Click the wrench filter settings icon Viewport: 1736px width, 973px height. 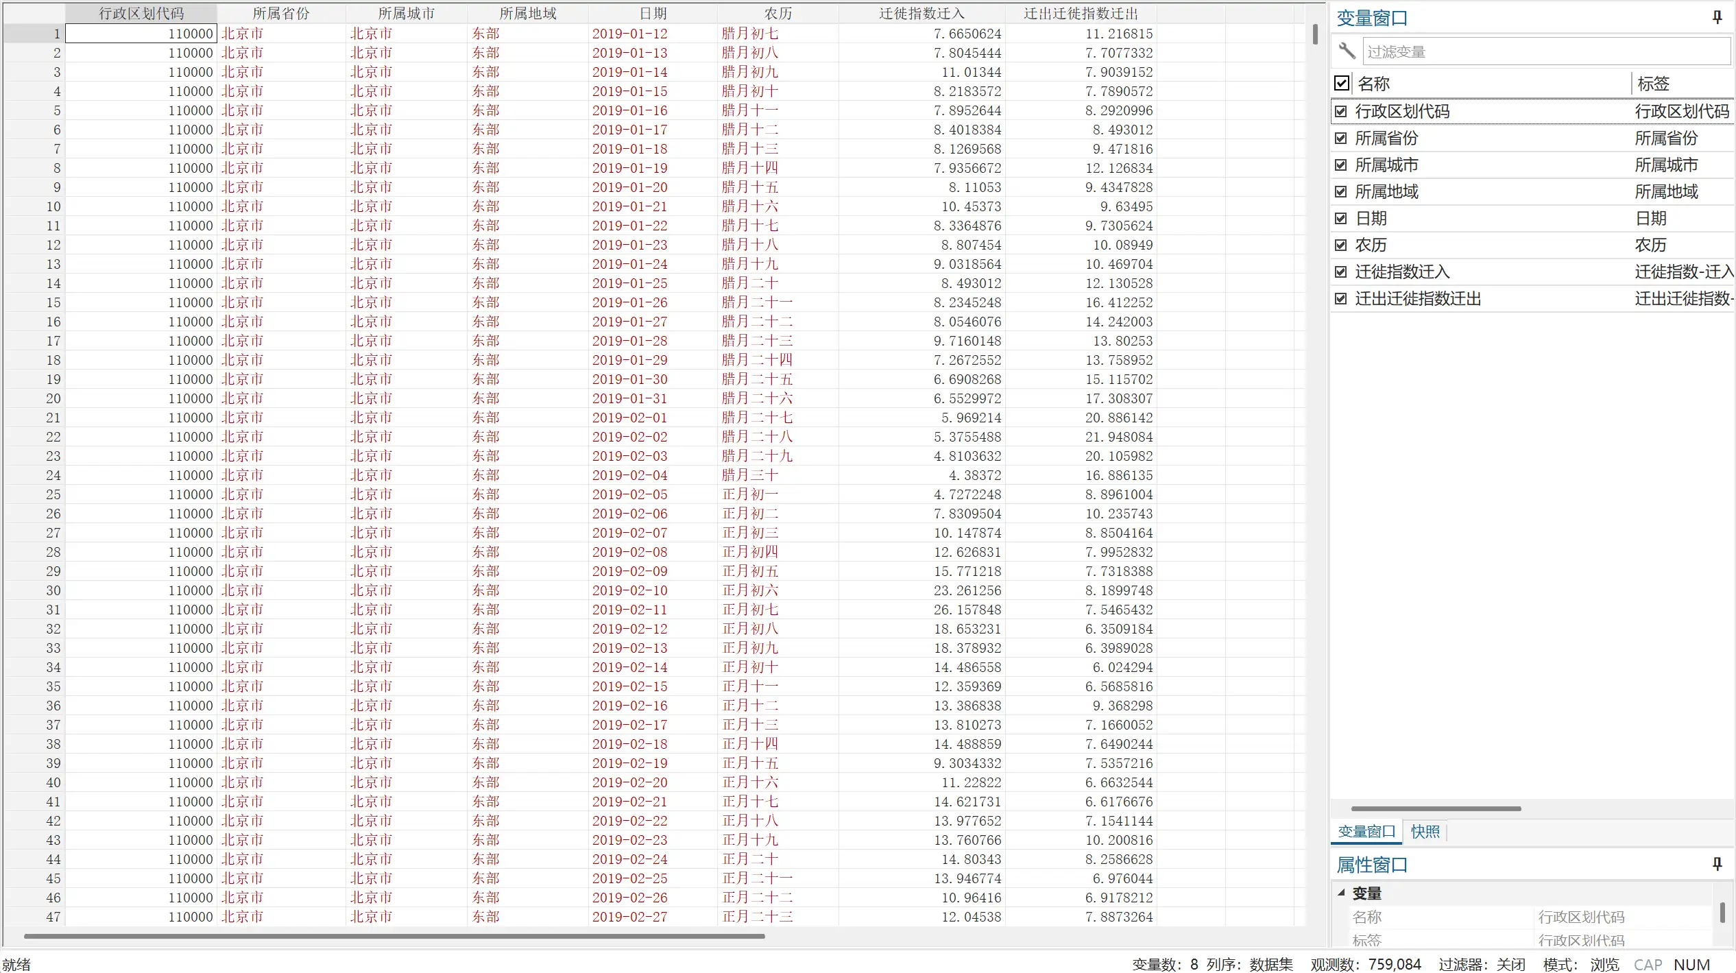(x=1347, y=51)
